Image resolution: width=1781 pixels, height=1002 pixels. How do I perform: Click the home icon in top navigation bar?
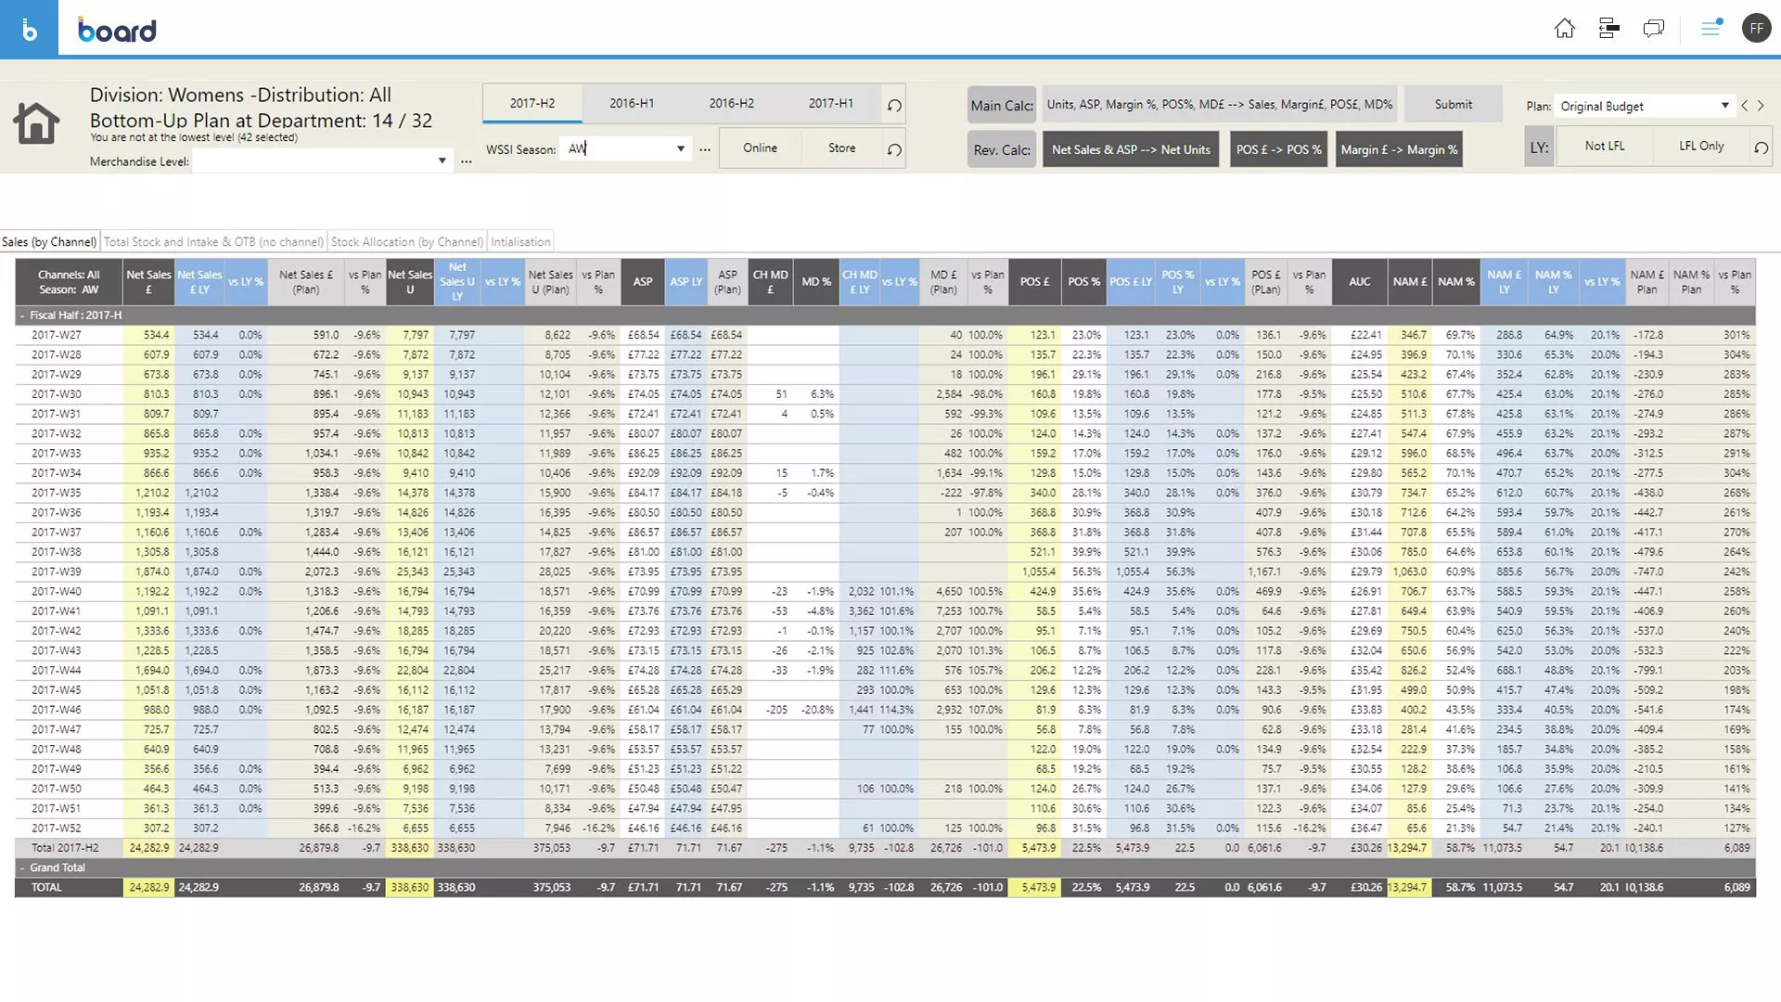[1565, 27]
